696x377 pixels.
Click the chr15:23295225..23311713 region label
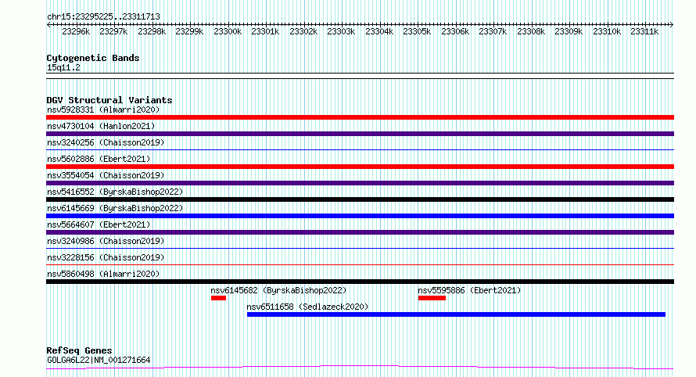tap(103, 16)
